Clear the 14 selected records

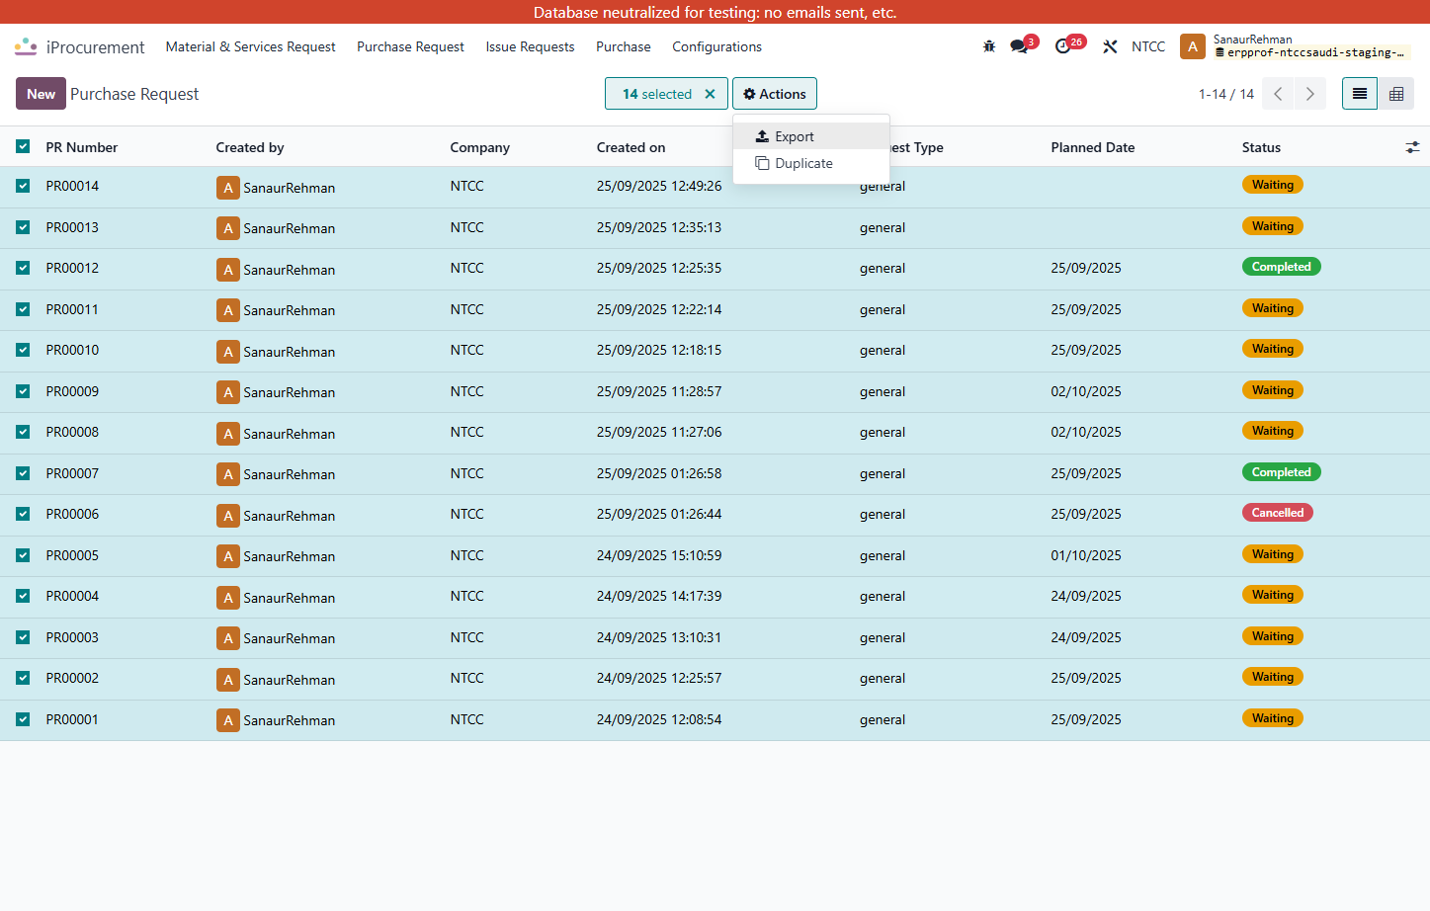coord(710,94)
